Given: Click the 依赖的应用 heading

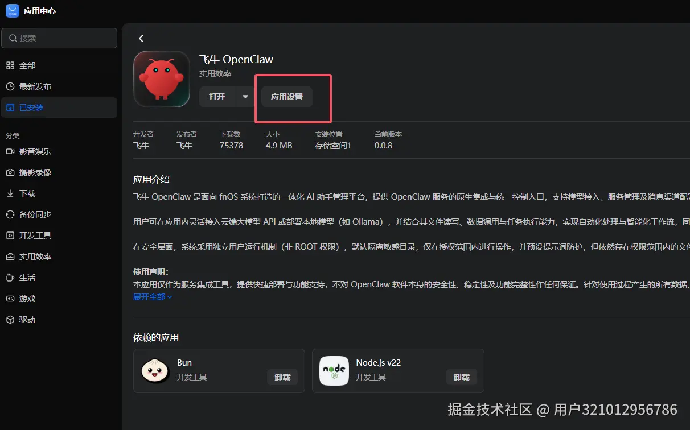Looking at the screenshot, I should (x=156, y=338).
